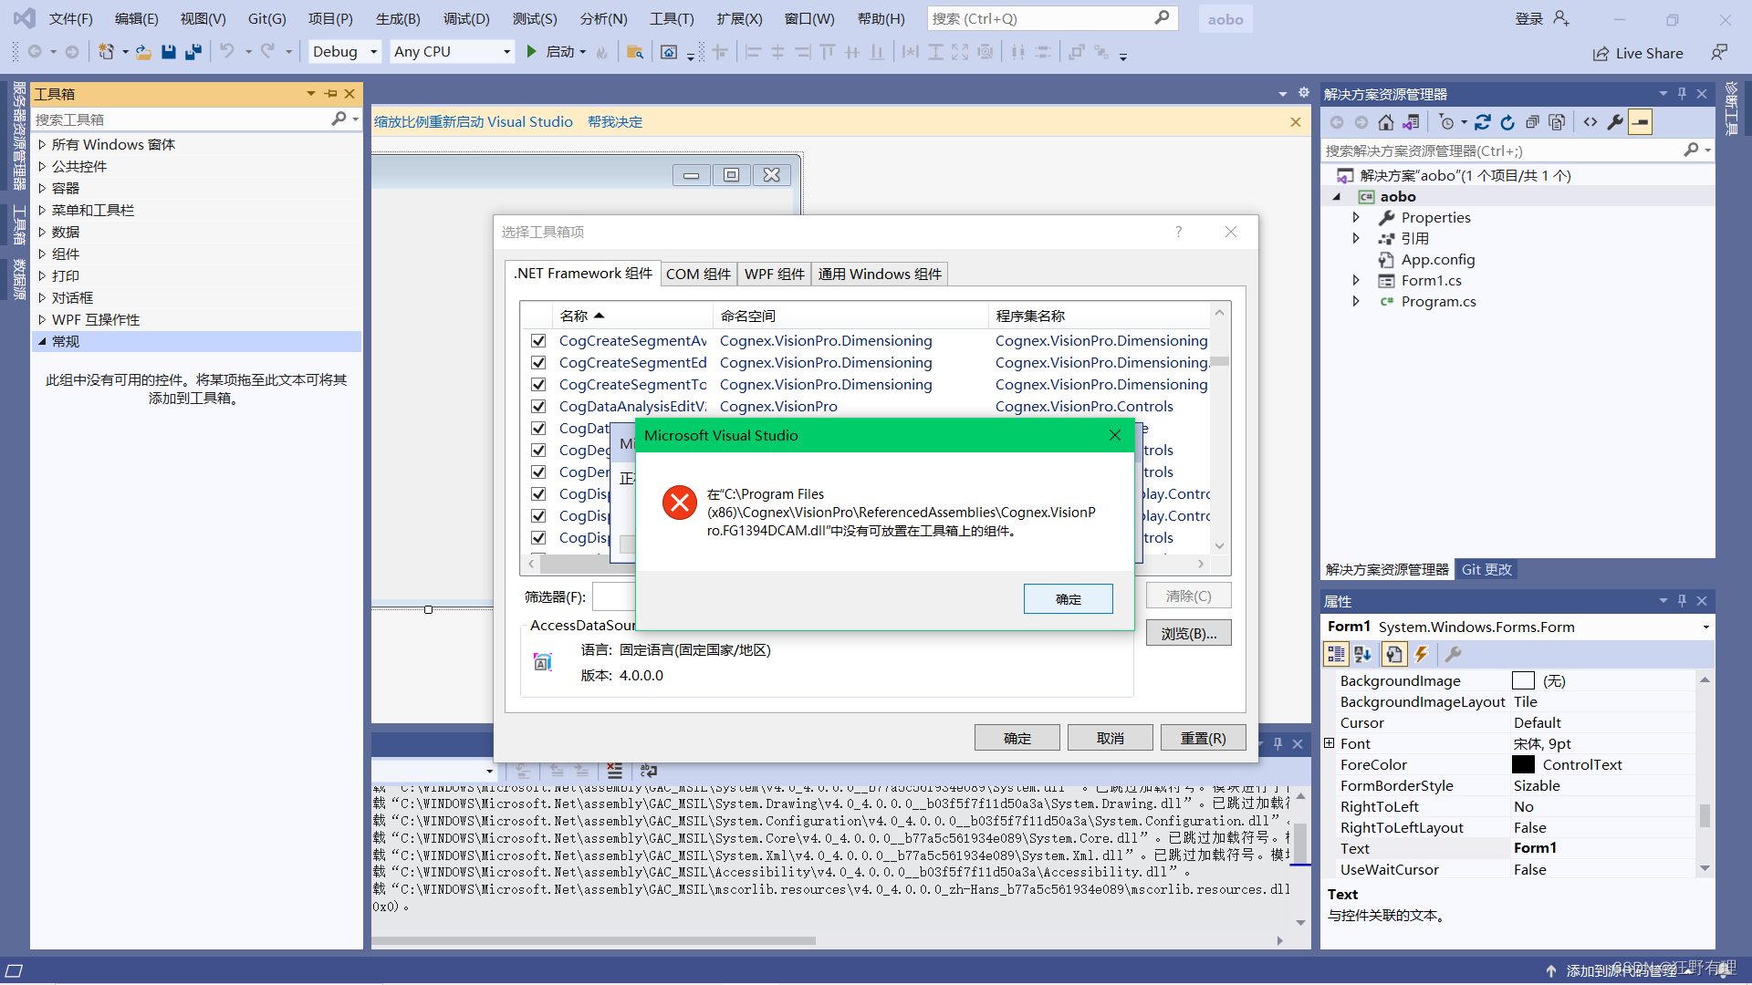Select the Events lightning icon in Properties panel
Screen dimensions: 1752x985
pos(1422,654)
